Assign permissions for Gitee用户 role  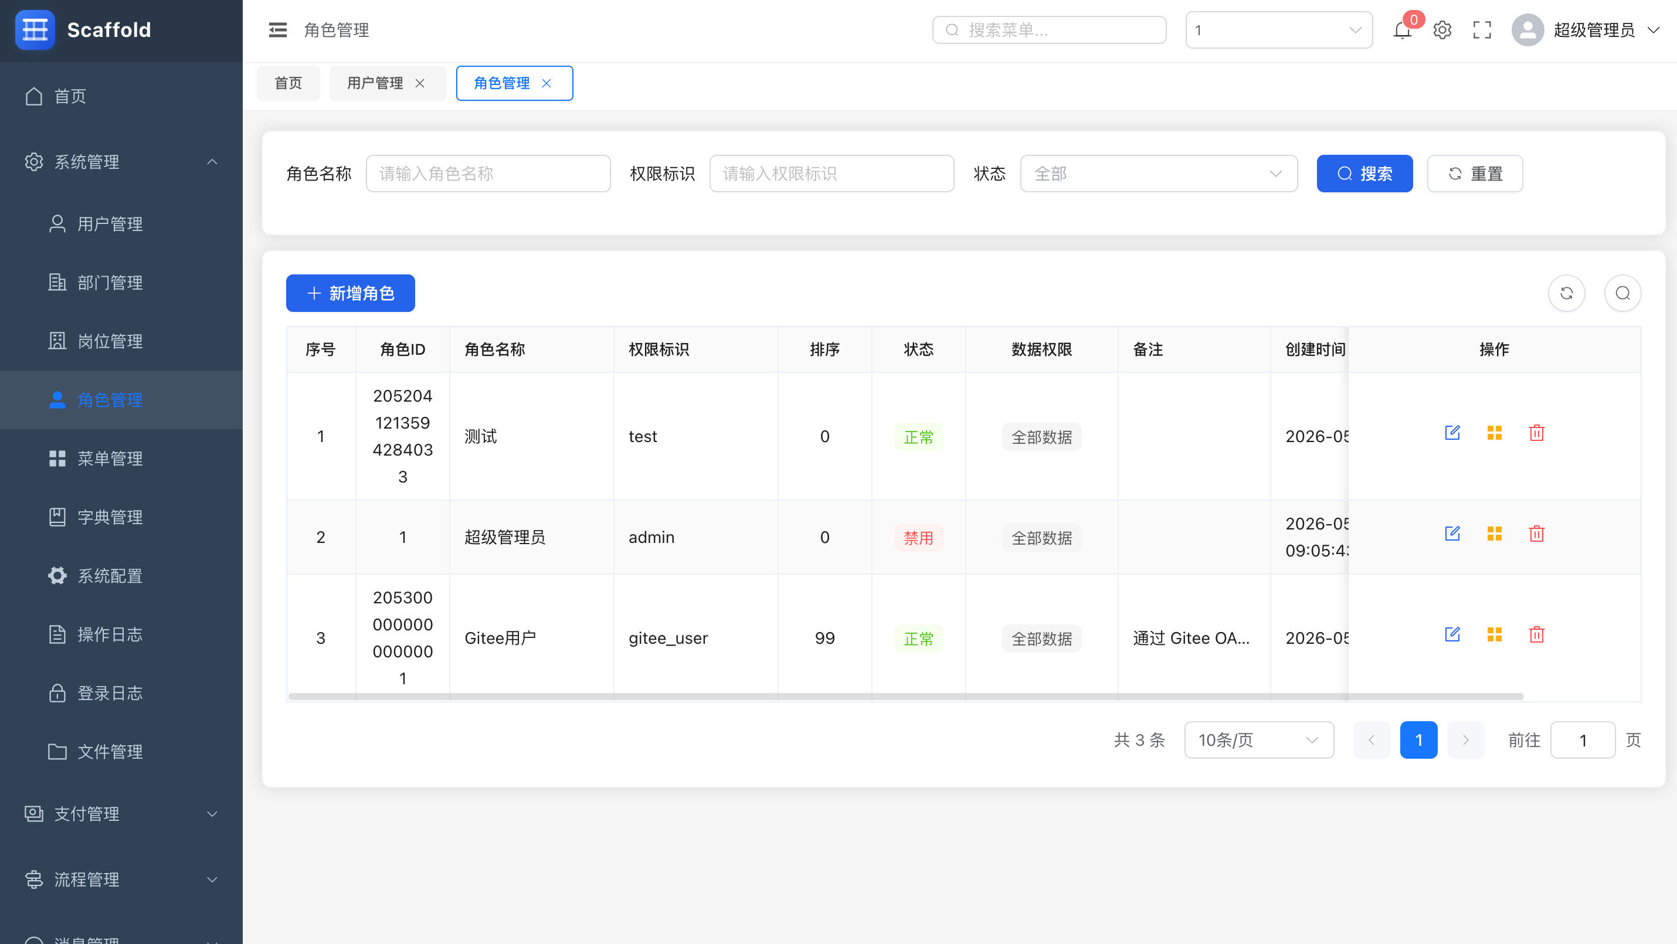click(x=1495, y=635)
